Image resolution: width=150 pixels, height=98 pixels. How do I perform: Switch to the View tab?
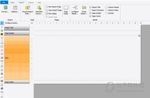(39, 2)
